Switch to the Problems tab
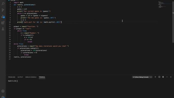 12,77
